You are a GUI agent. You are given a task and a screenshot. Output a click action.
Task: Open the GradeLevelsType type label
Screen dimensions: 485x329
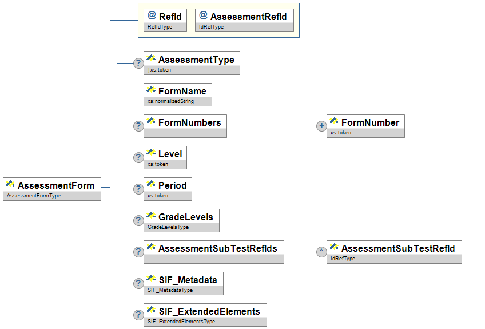(168, 227)
